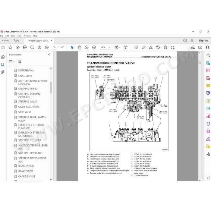Open the STEERING VALVE bookmark

click(x=27, y=102)
